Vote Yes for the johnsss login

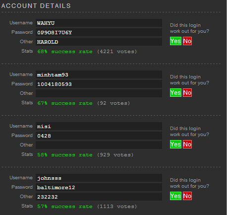pos(175,196)
